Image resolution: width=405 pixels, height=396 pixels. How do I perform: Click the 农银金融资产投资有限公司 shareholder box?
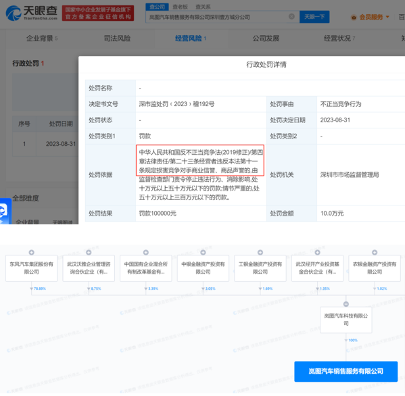point(375,268)
